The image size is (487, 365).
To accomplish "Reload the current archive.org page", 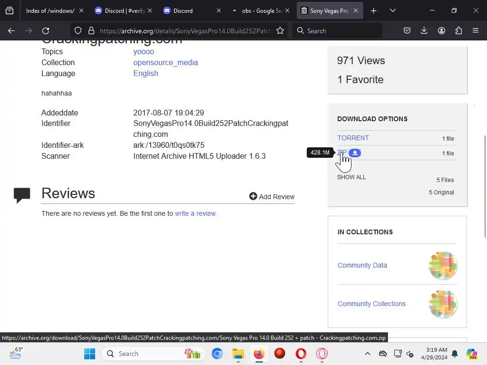I will coord(46,31).
